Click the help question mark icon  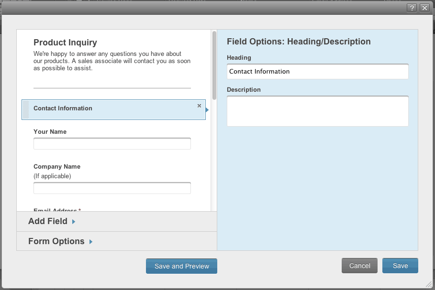411,8
